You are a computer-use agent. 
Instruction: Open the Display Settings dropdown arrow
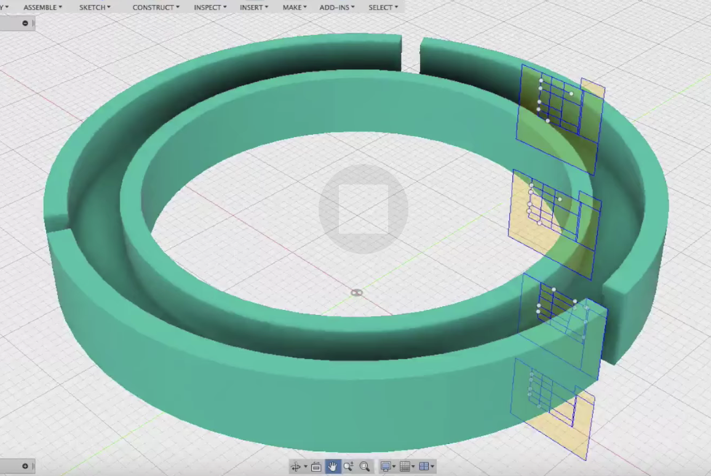pyautogui.click(x=394, y=466)
